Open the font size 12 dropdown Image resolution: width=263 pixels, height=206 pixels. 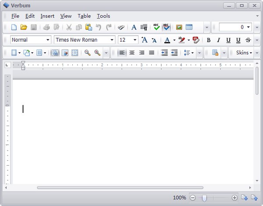click(x=128, y=40)
